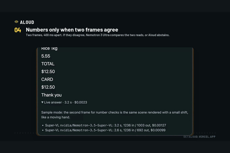Viewport: 230px width, 153px height.
Task: Select the first Super-VL entry costing $0.00127
Action: point(106,125)
